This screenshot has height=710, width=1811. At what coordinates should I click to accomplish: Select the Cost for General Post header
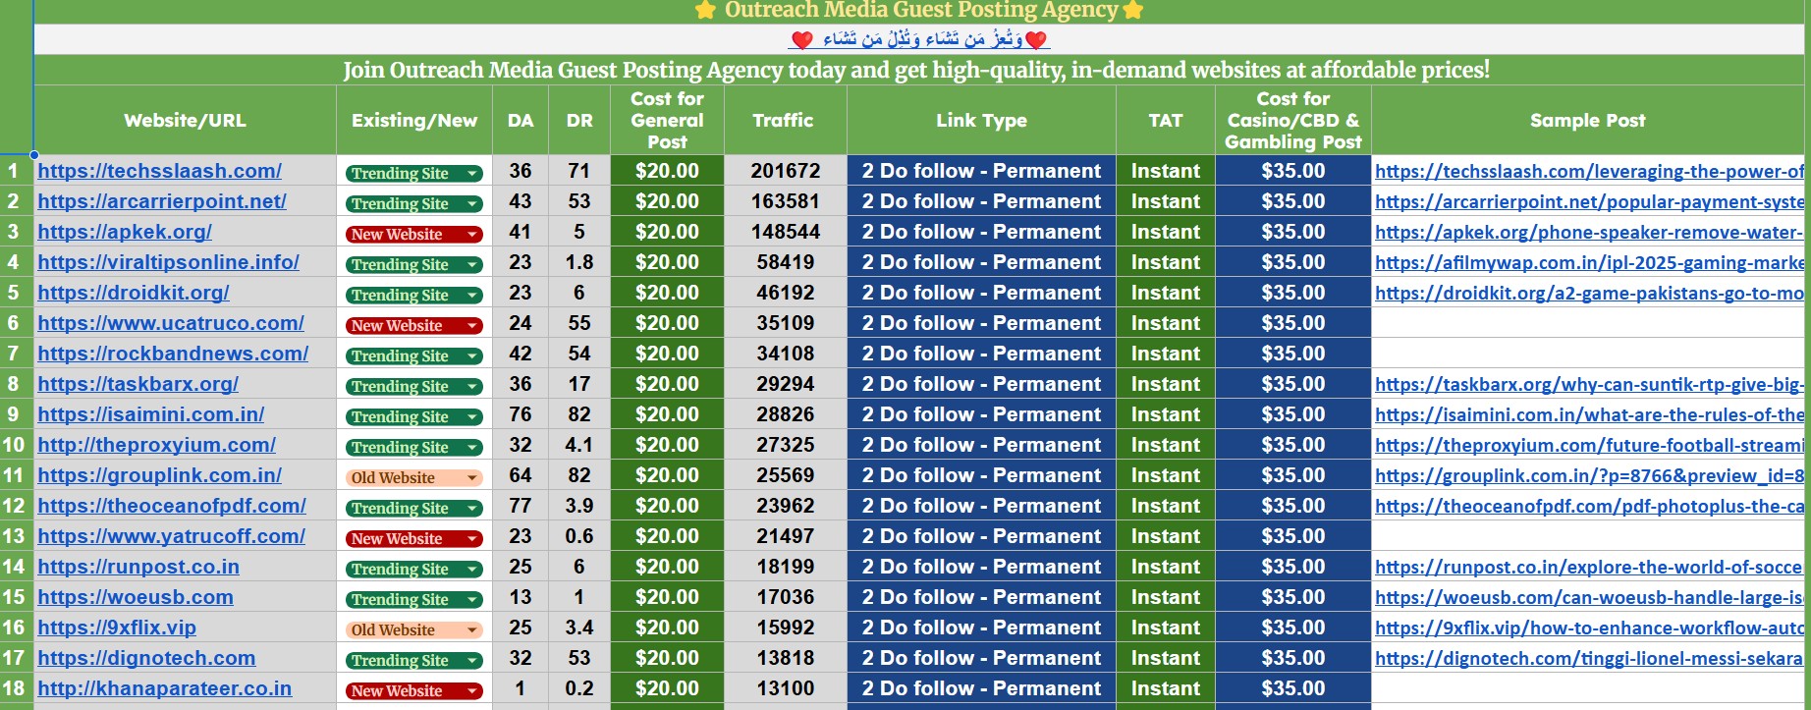coord(667,120)
